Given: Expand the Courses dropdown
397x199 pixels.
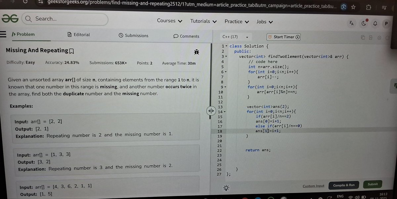Looking at the screenshot, I should (x=170, y=21).
